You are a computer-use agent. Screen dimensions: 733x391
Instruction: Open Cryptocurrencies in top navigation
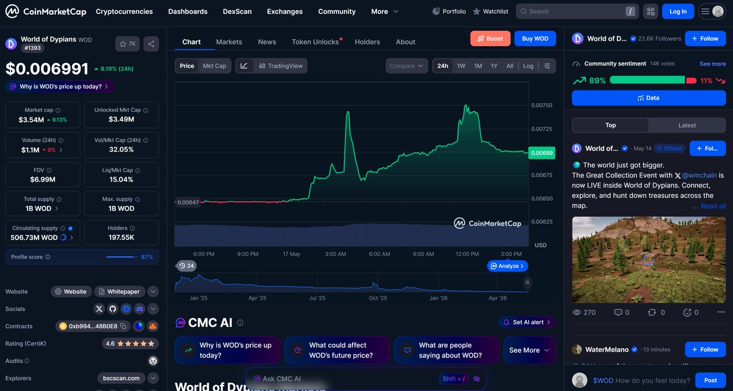[x=125, y=11]
